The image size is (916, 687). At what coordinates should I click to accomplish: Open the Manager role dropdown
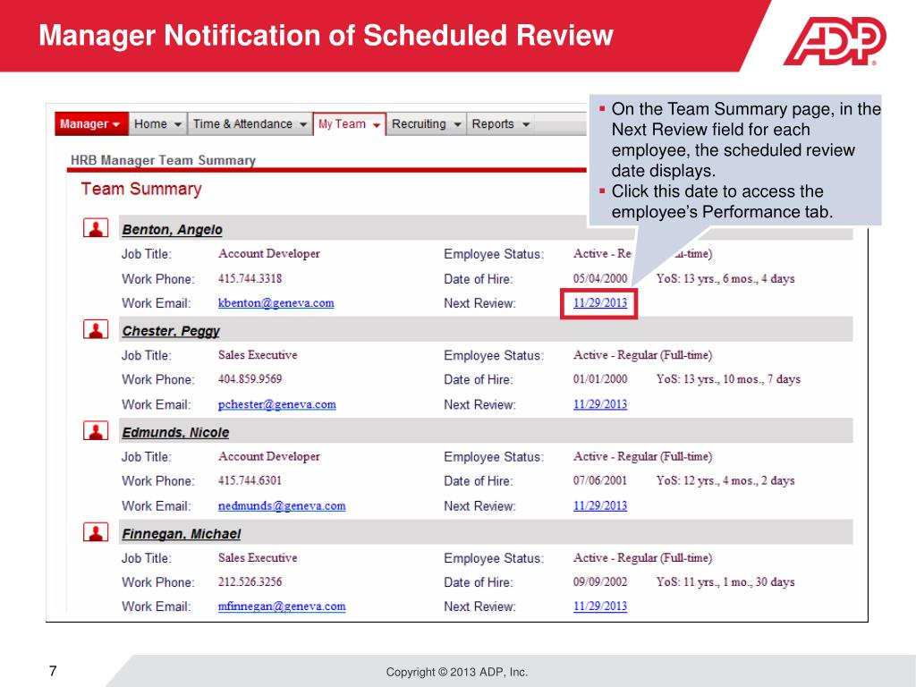[91, 123]
